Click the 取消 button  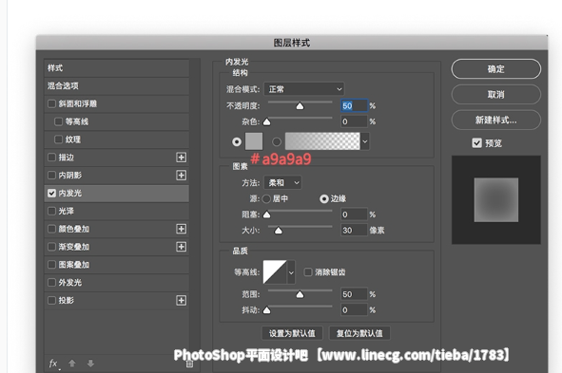496,94
